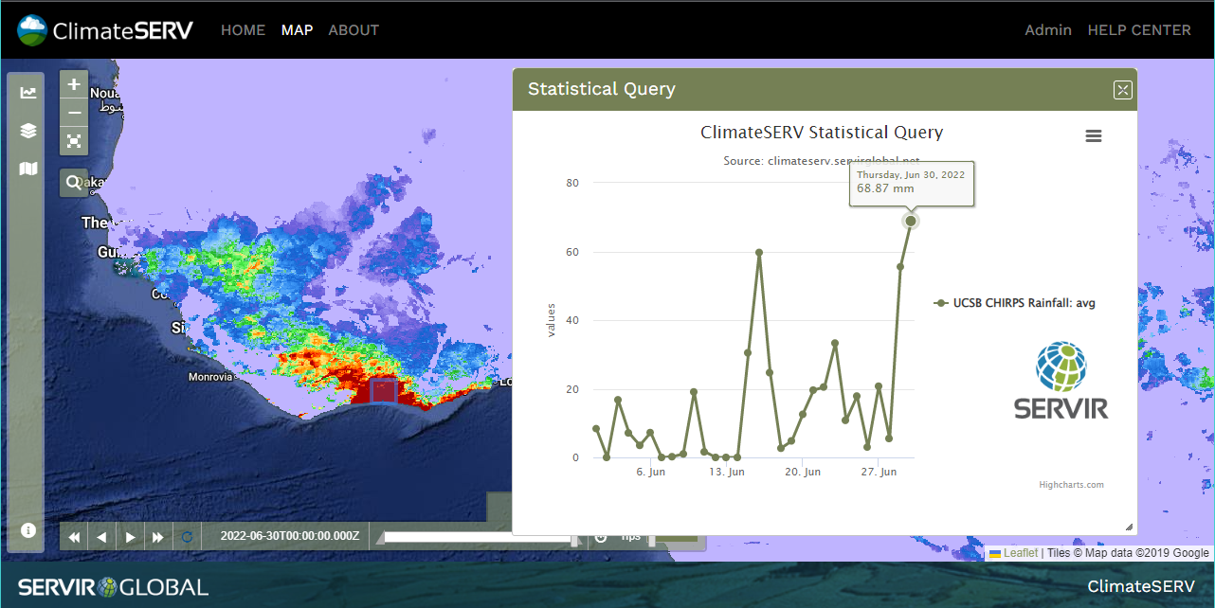The width and height of the screenshot is (1215, 608).
Task: Open the ABOUT page
Action: pos(354,30)
